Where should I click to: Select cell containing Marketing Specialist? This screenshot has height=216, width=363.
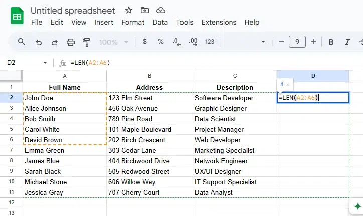[235, 150]
